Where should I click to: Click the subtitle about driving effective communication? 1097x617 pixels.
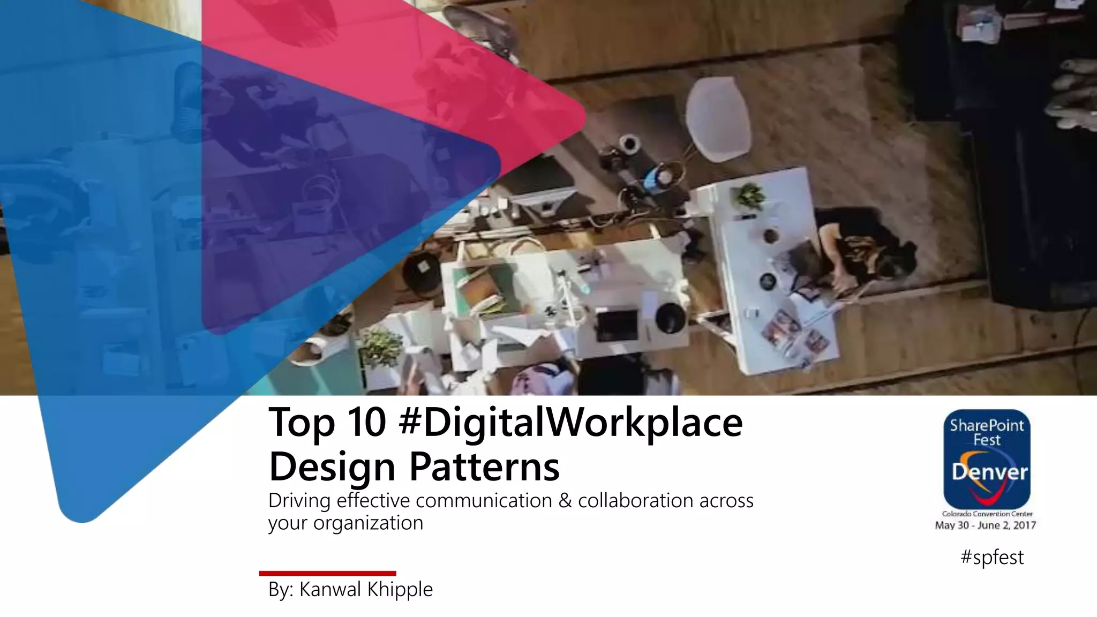coord(510,500)
